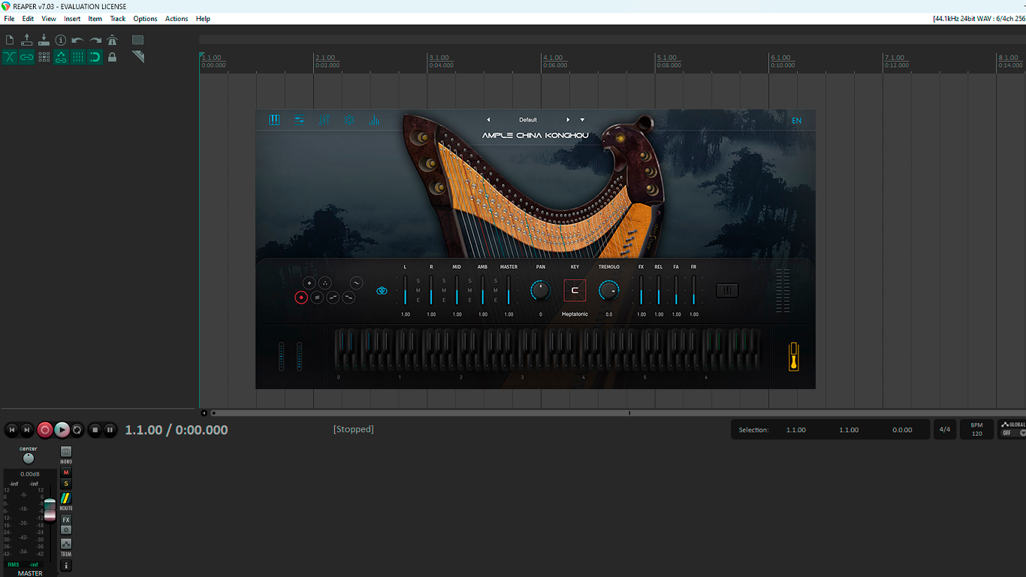
Task: Click the red Record button
Action: 45,430
